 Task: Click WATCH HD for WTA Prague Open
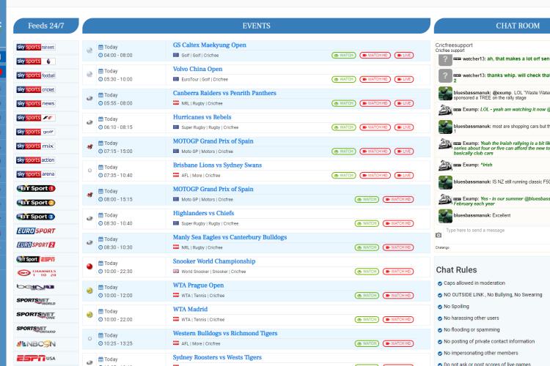click(x=398, y=296)
